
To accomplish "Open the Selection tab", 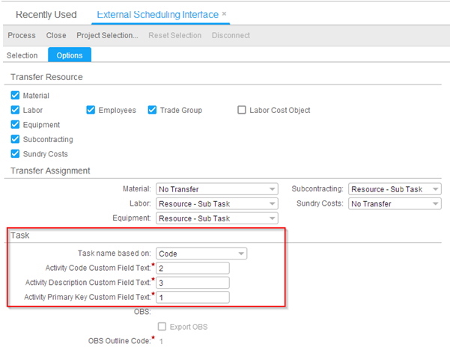I will pos(22,55).
